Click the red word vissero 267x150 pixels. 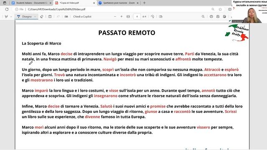[203, 127]
